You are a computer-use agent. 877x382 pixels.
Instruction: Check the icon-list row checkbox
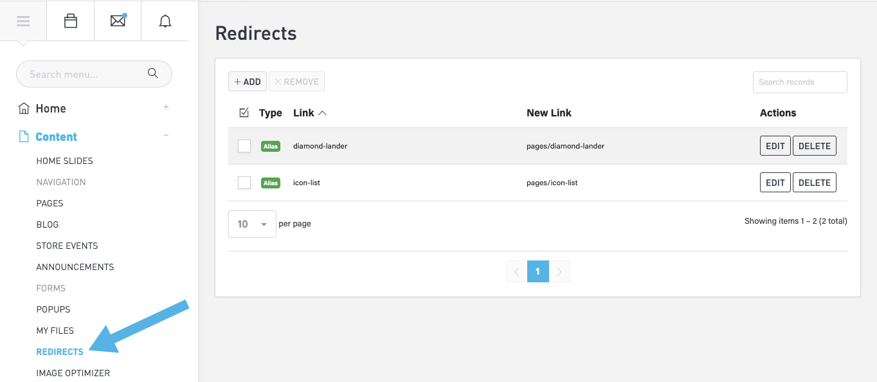pos(244,183)
